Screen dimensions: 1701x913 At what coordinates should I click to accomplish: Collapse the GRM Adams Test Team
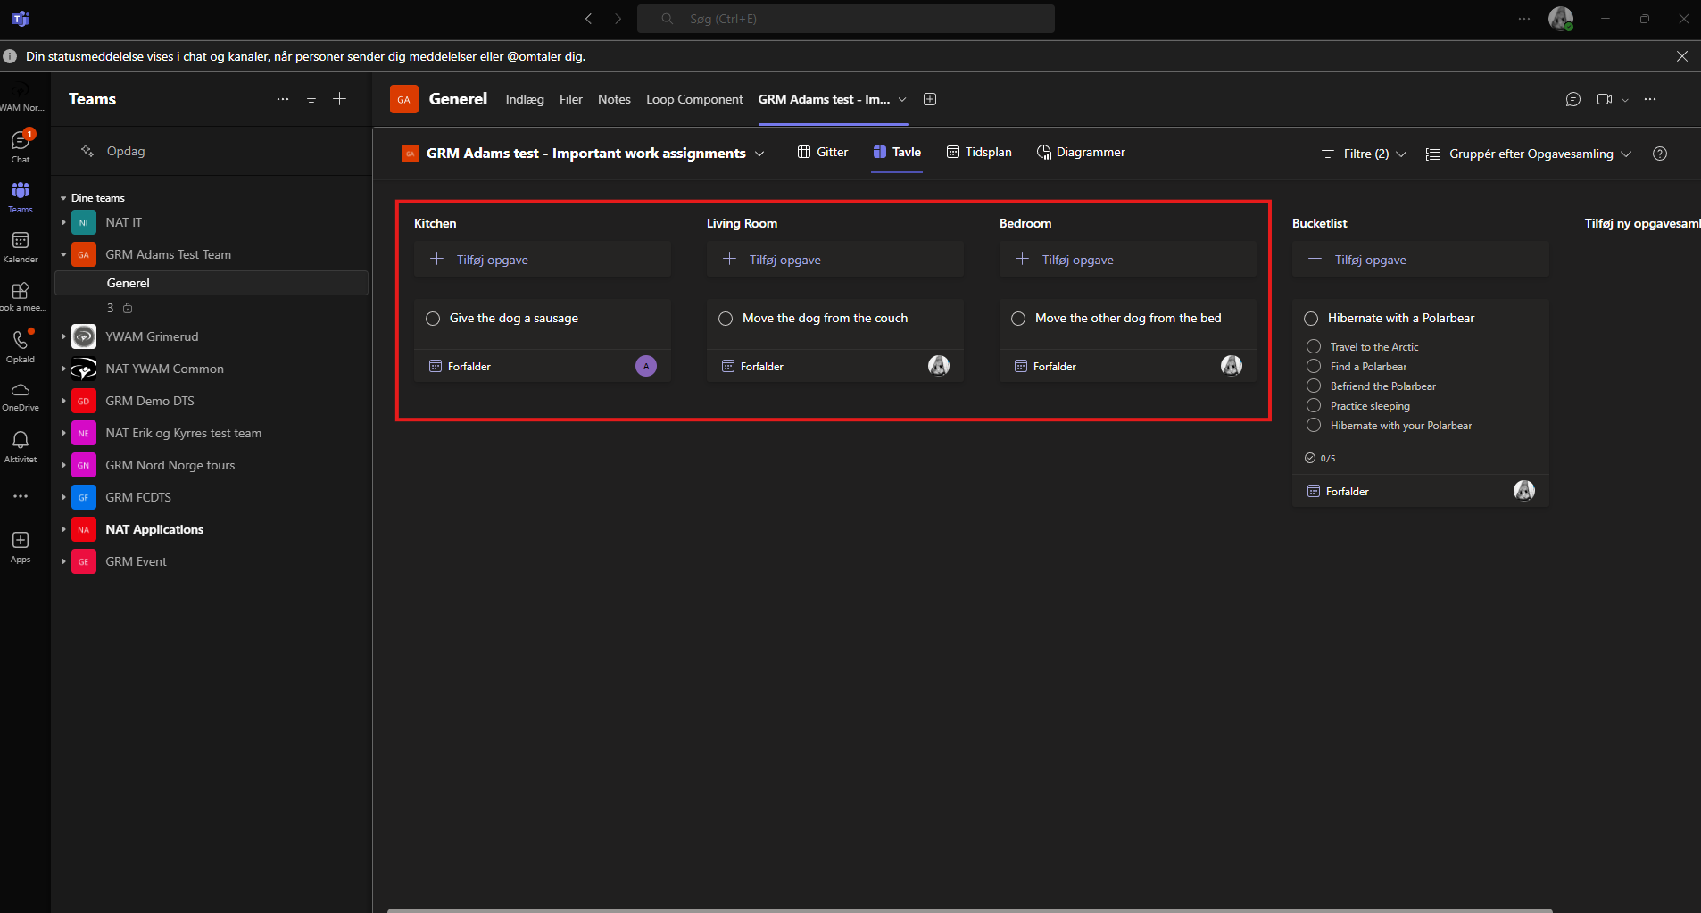[x=63, y=254]
